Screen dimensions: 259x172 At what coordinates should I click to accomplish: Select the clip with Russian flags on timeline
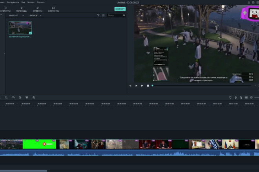pos(230,144)
